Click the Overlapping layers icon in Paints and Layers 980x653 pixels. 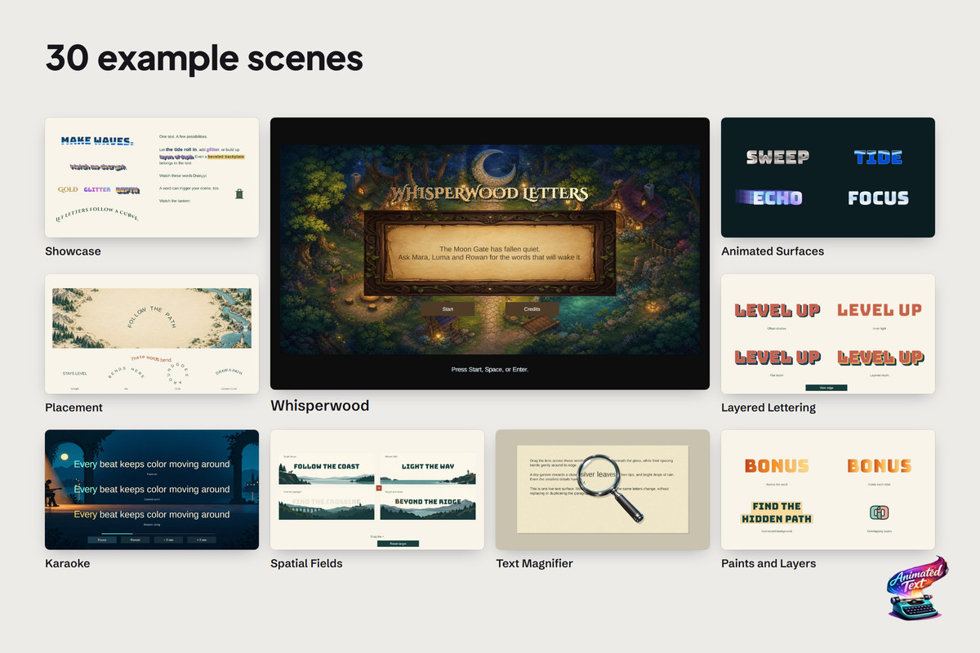coord(879,513)
